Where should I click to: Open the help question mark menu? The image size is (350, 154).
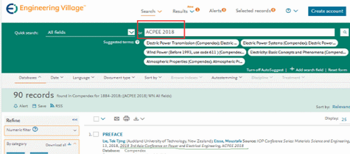292,11
